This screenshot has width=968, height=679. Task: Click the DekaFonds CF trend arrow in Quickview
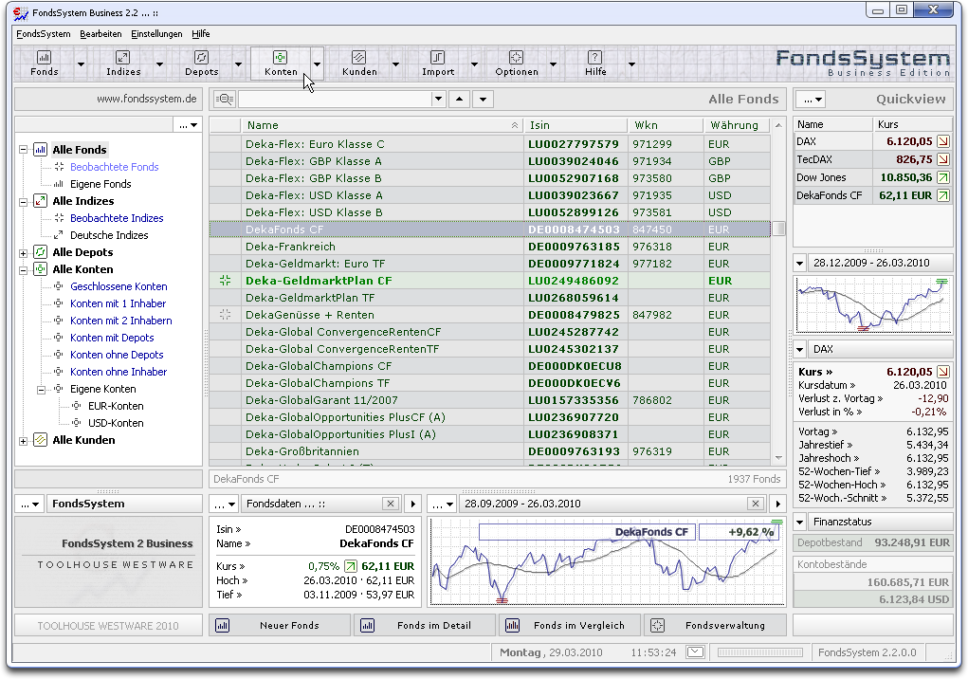click(943, 195)
